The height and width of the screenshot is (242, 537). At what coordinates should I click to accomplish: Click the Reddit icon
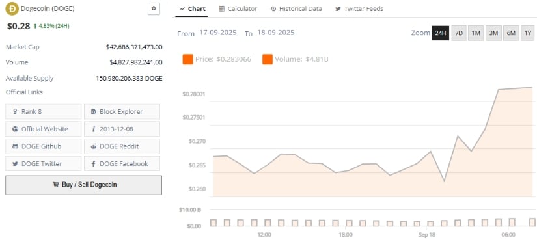coord(94,146)
